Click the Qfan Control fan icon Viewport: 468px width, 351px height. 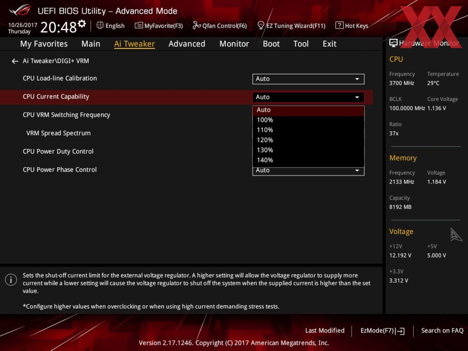tap(196, 25)
